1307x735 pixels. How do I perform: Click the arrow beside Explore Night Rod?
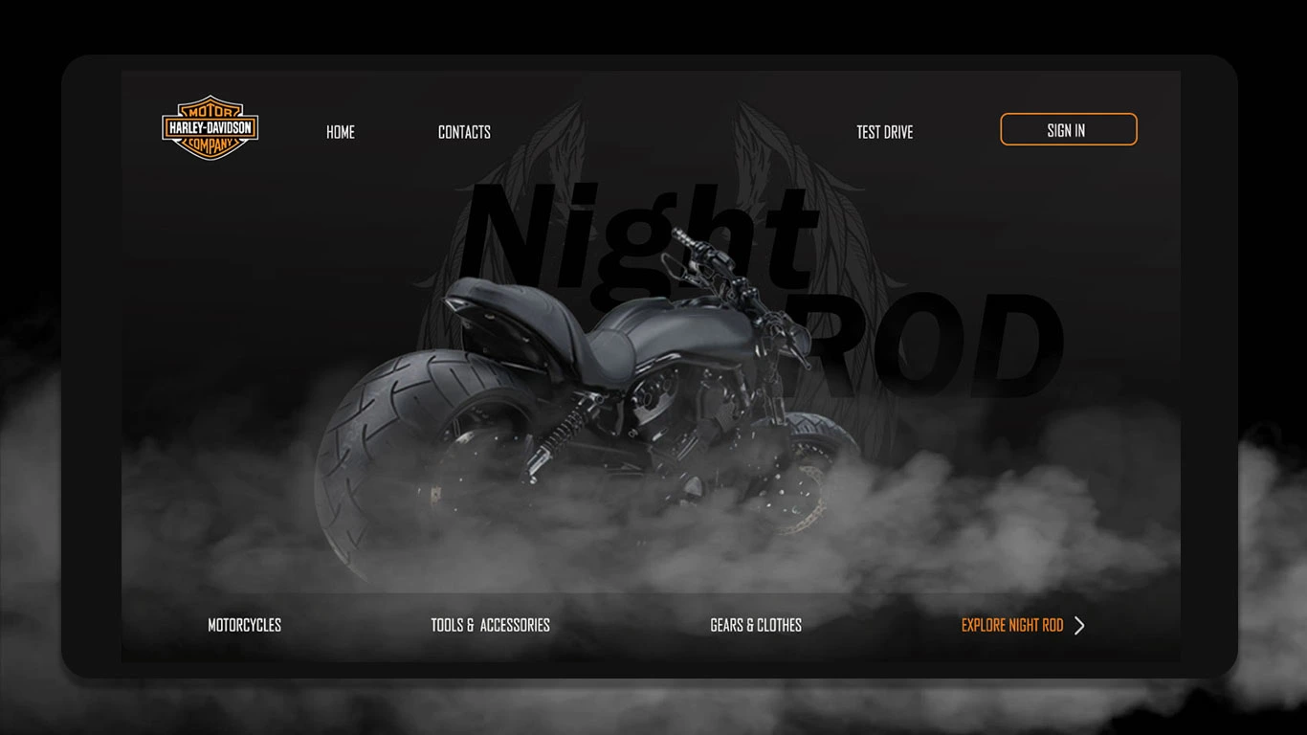point(1079,626)
